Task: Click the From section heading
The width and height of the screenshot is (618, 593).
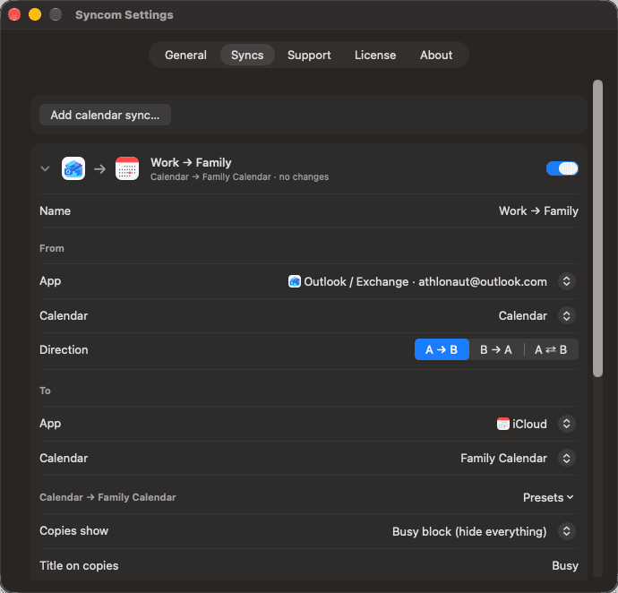Action: click(52, 248)
